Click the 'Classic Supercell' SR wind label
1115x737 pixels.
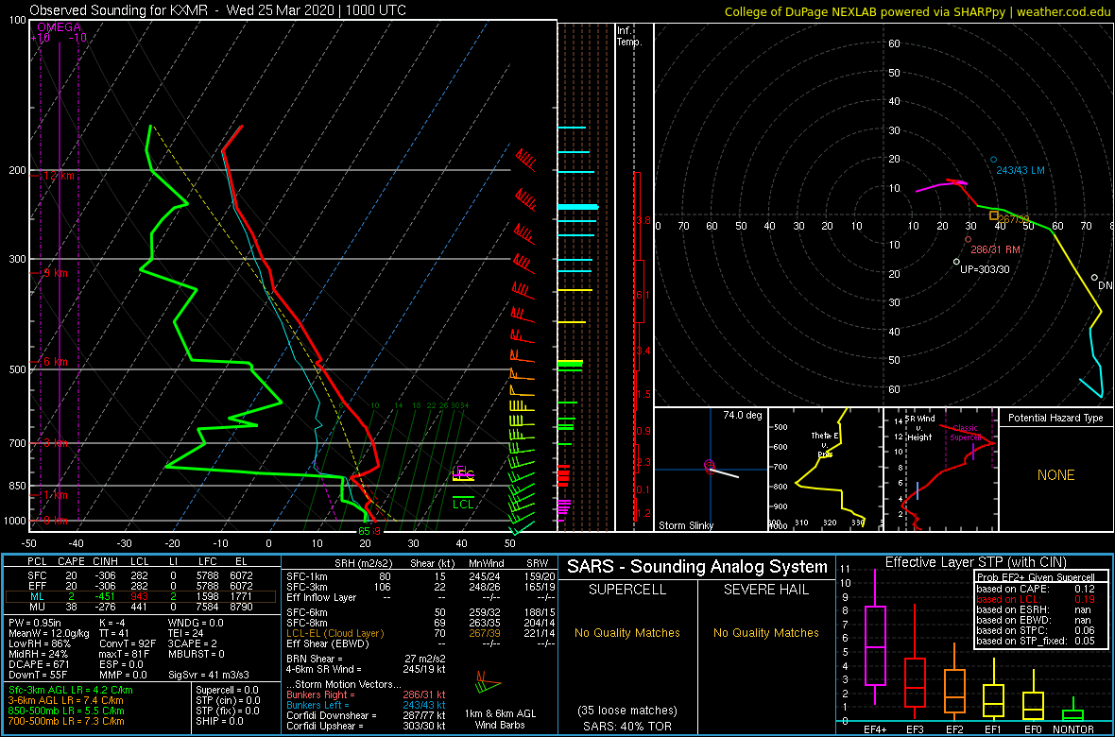[966, 434]
